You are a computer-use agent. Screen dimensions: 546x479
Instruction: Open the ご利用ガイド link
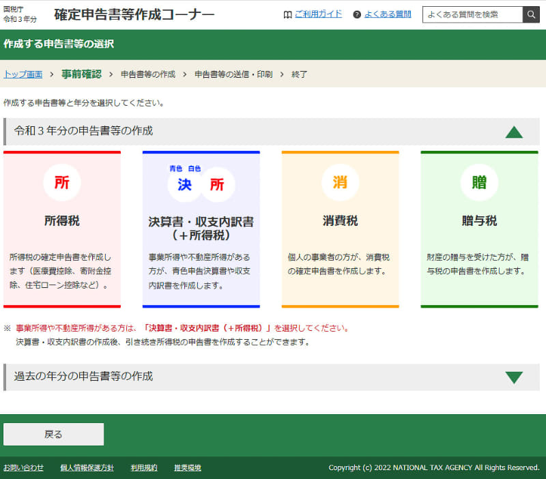317,14
